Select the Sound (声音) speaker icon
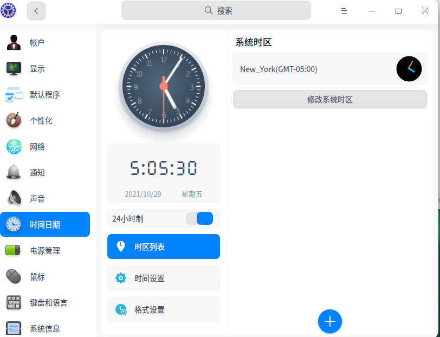The width and height of the screenshot is (440, 337). 14,198
